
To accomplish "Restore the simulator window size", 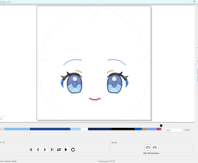I will pyautogui.click(x=194, y=2).
